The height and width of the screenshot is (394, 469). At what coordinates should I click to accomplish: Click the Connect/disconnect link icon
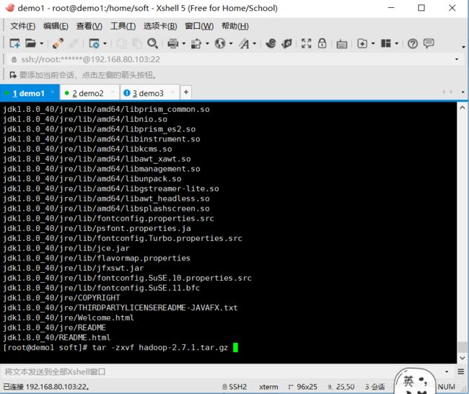pos(58,44)
